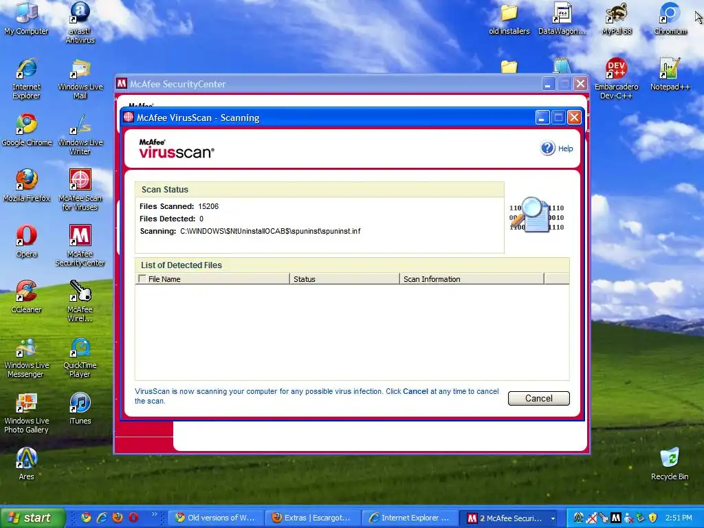The width and height of the screenshot is (704, 528).
Task: Select Windows Live Messenger desktop icon
Action: 26,357
